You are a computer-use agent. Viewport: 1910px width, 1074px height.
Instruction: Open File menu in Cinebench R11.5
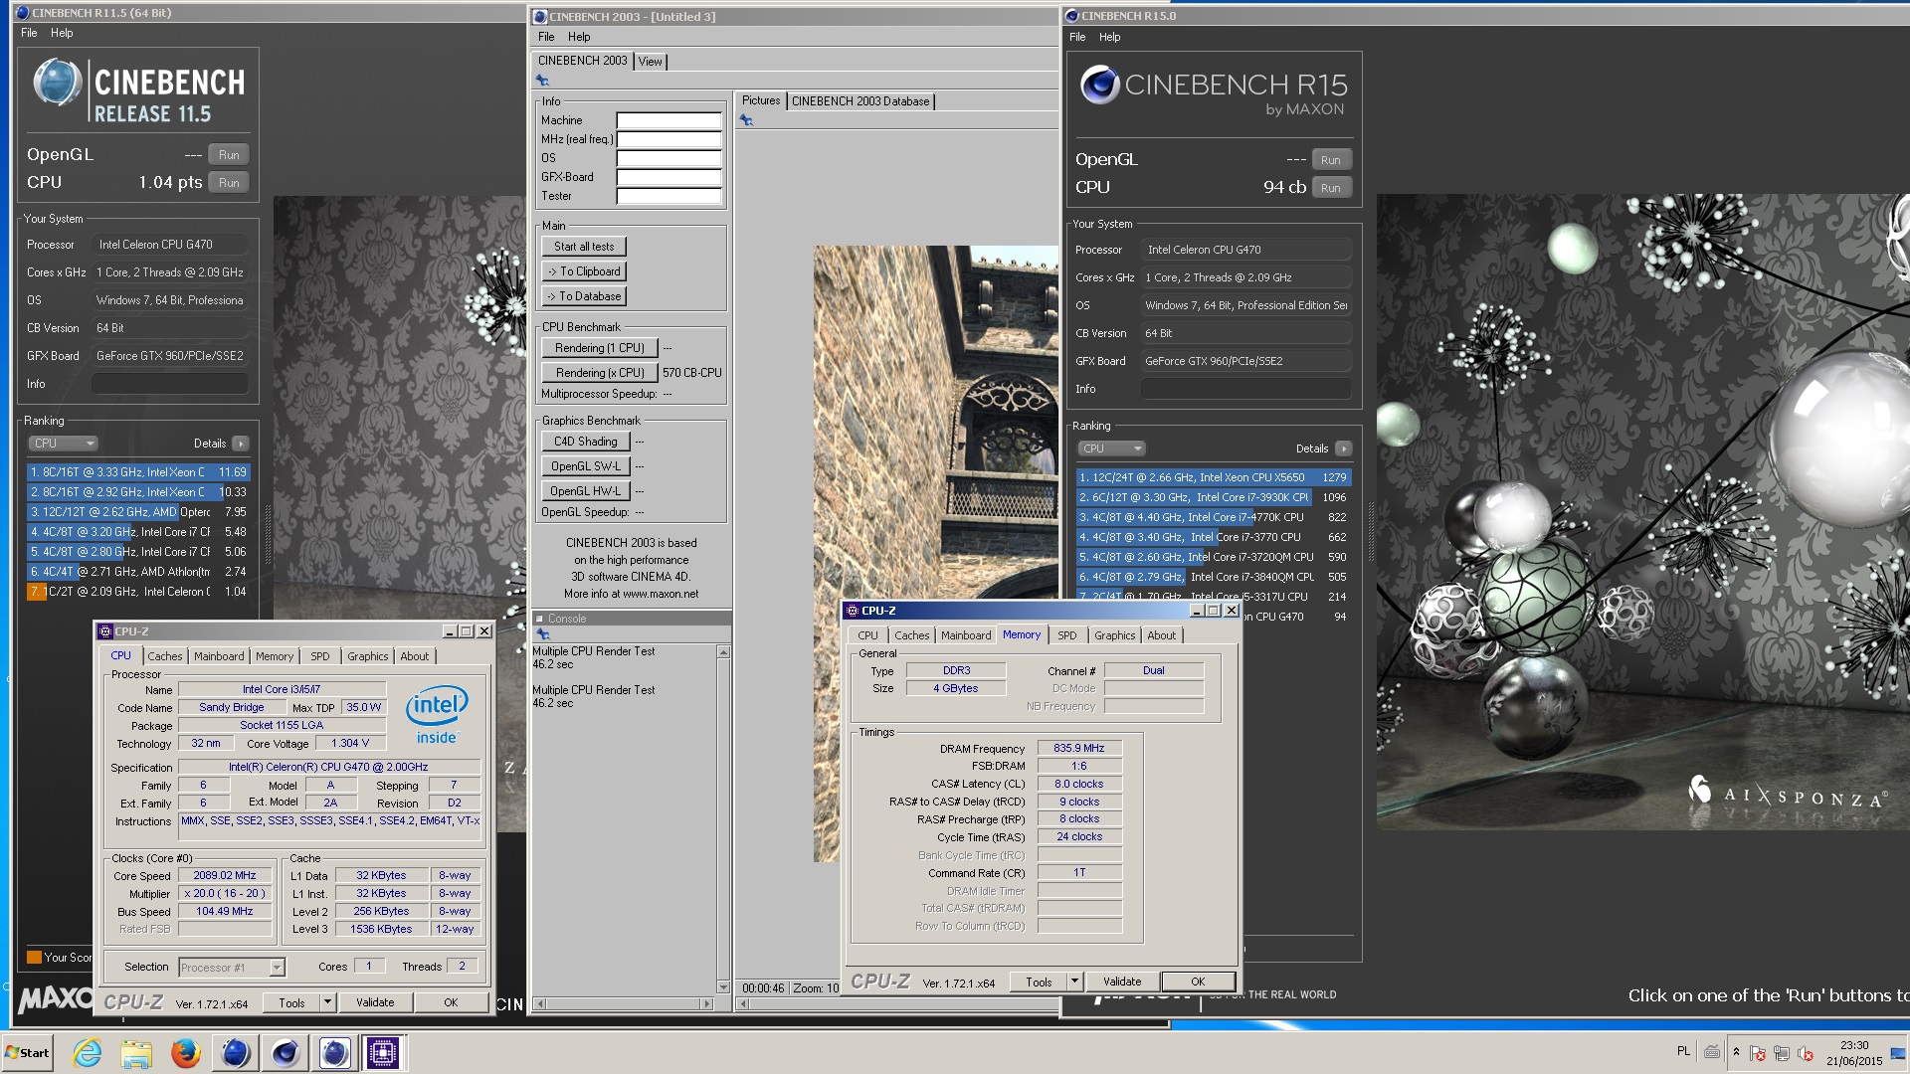coord(29,33)
